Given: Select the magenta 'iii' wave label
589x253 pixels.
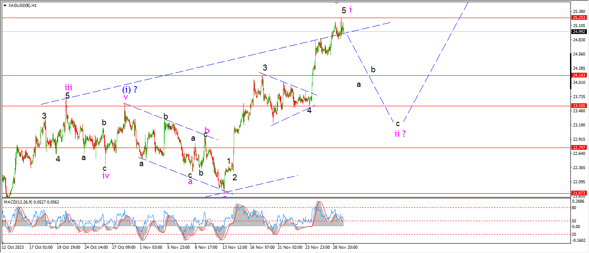Looking at the screenshot, I should tap(69, 87).
